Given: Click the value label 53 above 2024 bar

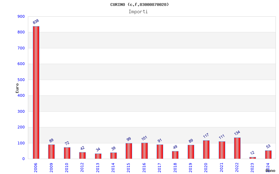Looking at the screenshot, I should 268,146.
